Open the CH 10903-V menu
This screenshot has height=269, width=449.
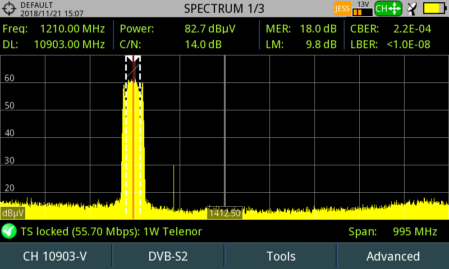tap(55, 257)
